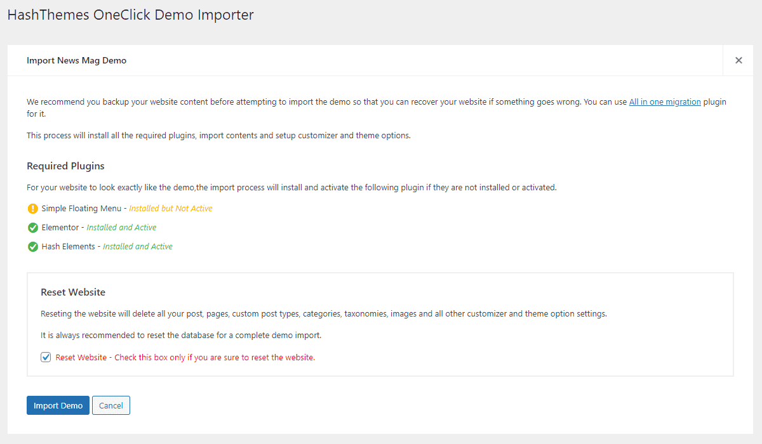Click the Import Demo button
Screen dimensions: 762x444
click(58, 405)
